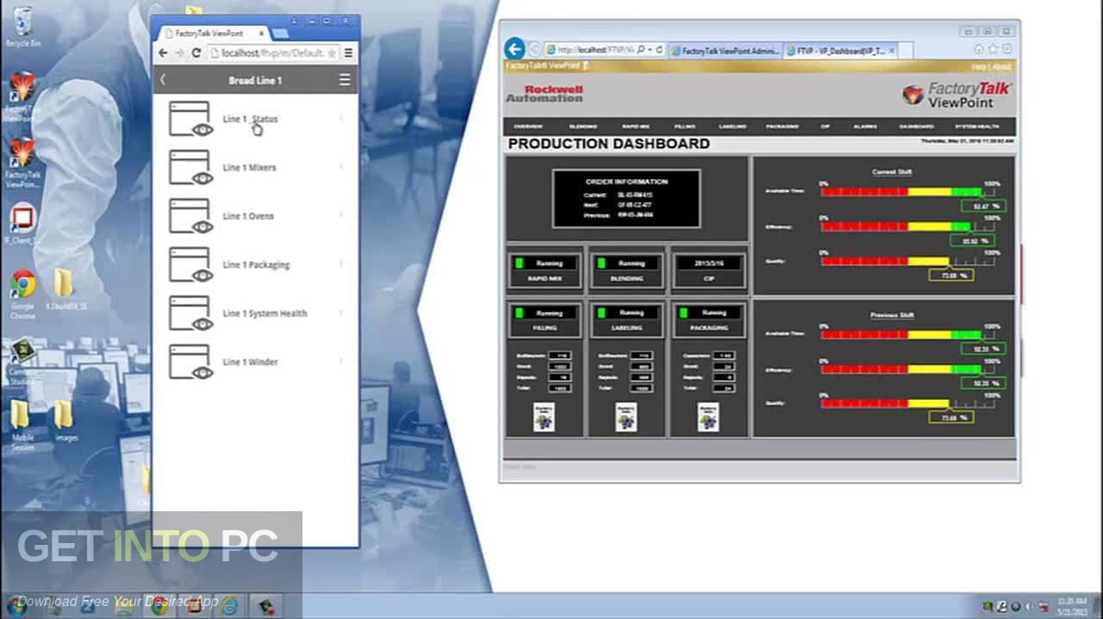Click search magnifier in IE address bar
Viewport: 1103px width, 619px height.
click(640, 50)
